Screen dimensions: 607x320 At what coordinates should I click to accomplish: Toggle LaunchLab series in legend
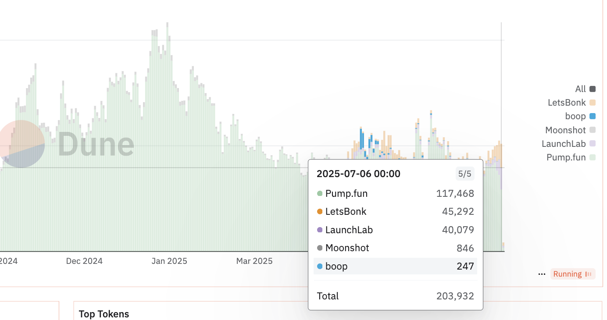(568, 144)
